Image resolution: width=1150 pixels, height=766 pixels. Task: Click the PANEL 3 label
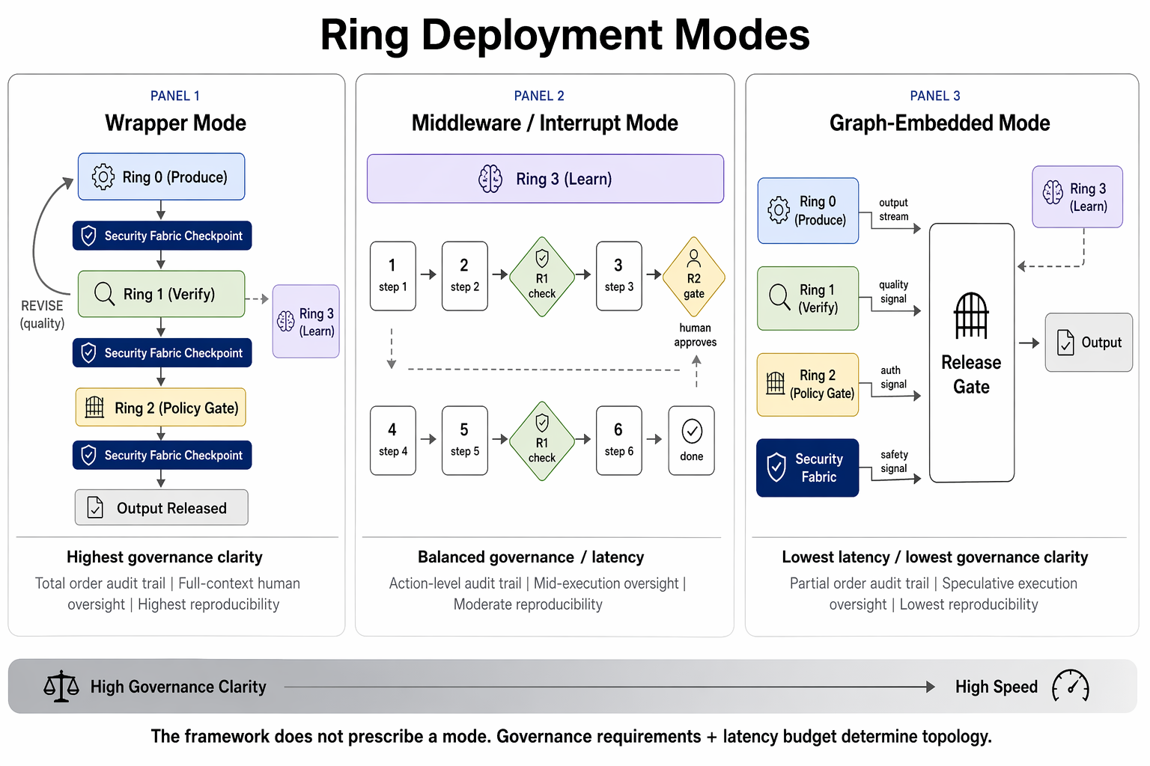click(935, 96)
